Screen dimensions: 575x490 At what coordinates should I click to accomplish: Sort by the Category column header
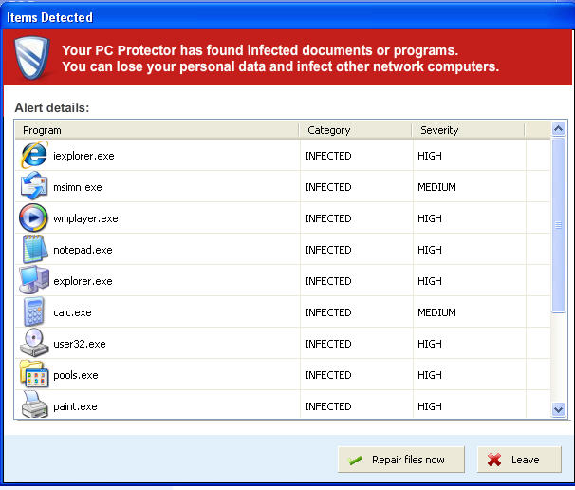point(355,130)
